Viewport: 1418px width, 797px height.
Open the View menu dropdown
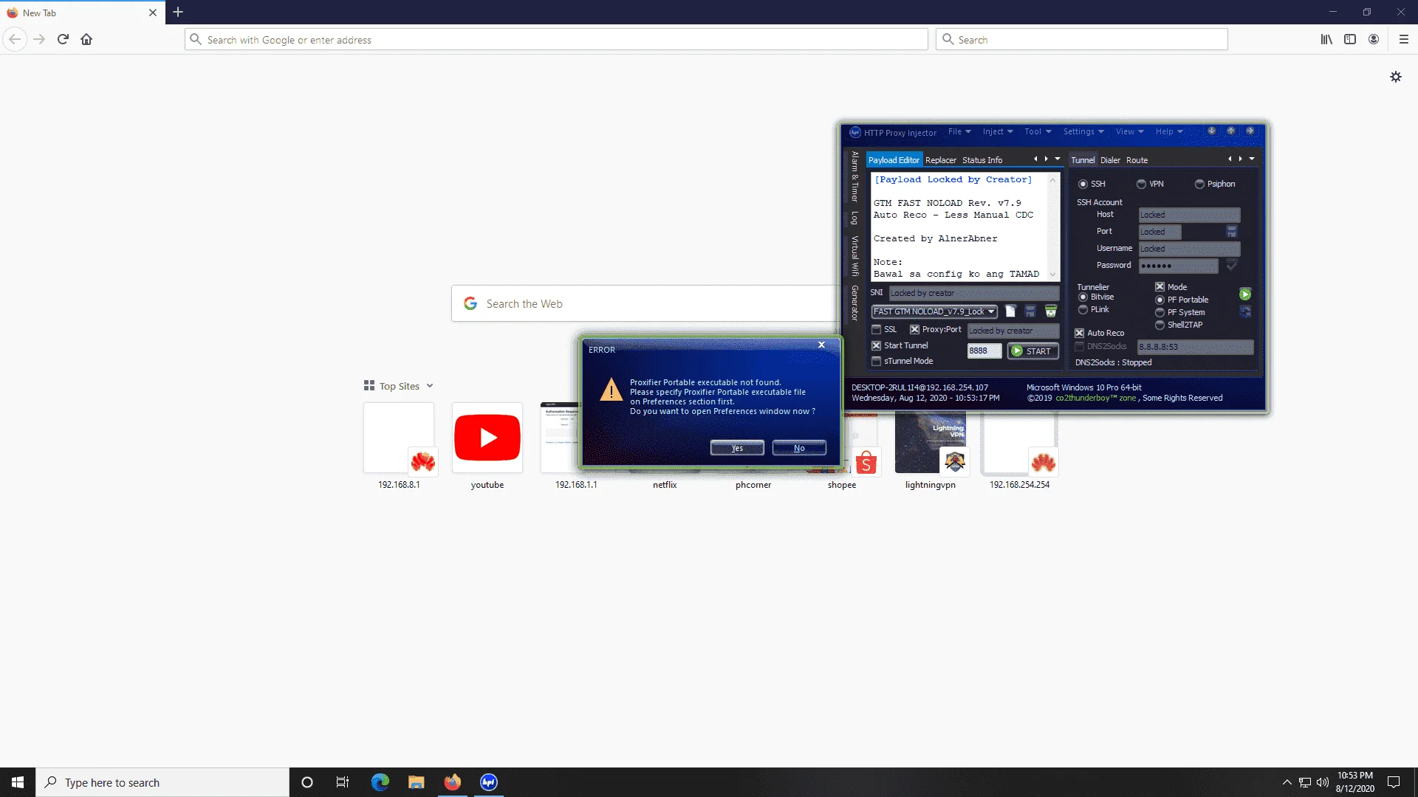pyautogui.click(x=1129, y=131)
